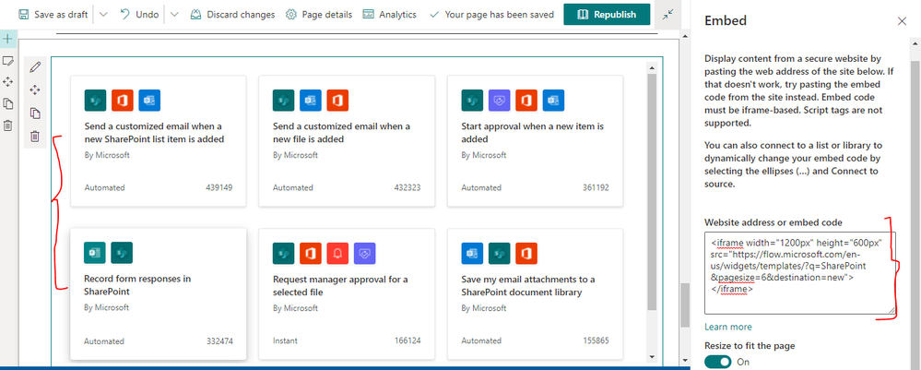The width and height of the screenshot is (921, 370).
Task: Open 'Record form responses in SharePoint' template
Action: (x=158, y=293)
